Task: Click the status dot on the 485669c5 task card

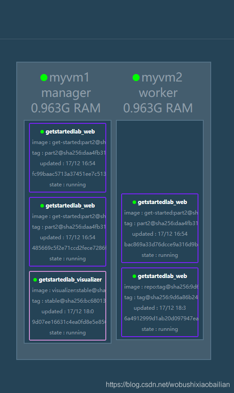Action: [x=42, y=206]
